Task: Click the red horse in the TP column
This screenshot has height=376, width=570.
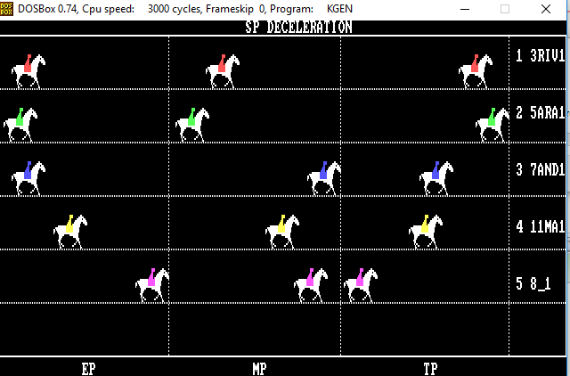Action: click(476, 71)
